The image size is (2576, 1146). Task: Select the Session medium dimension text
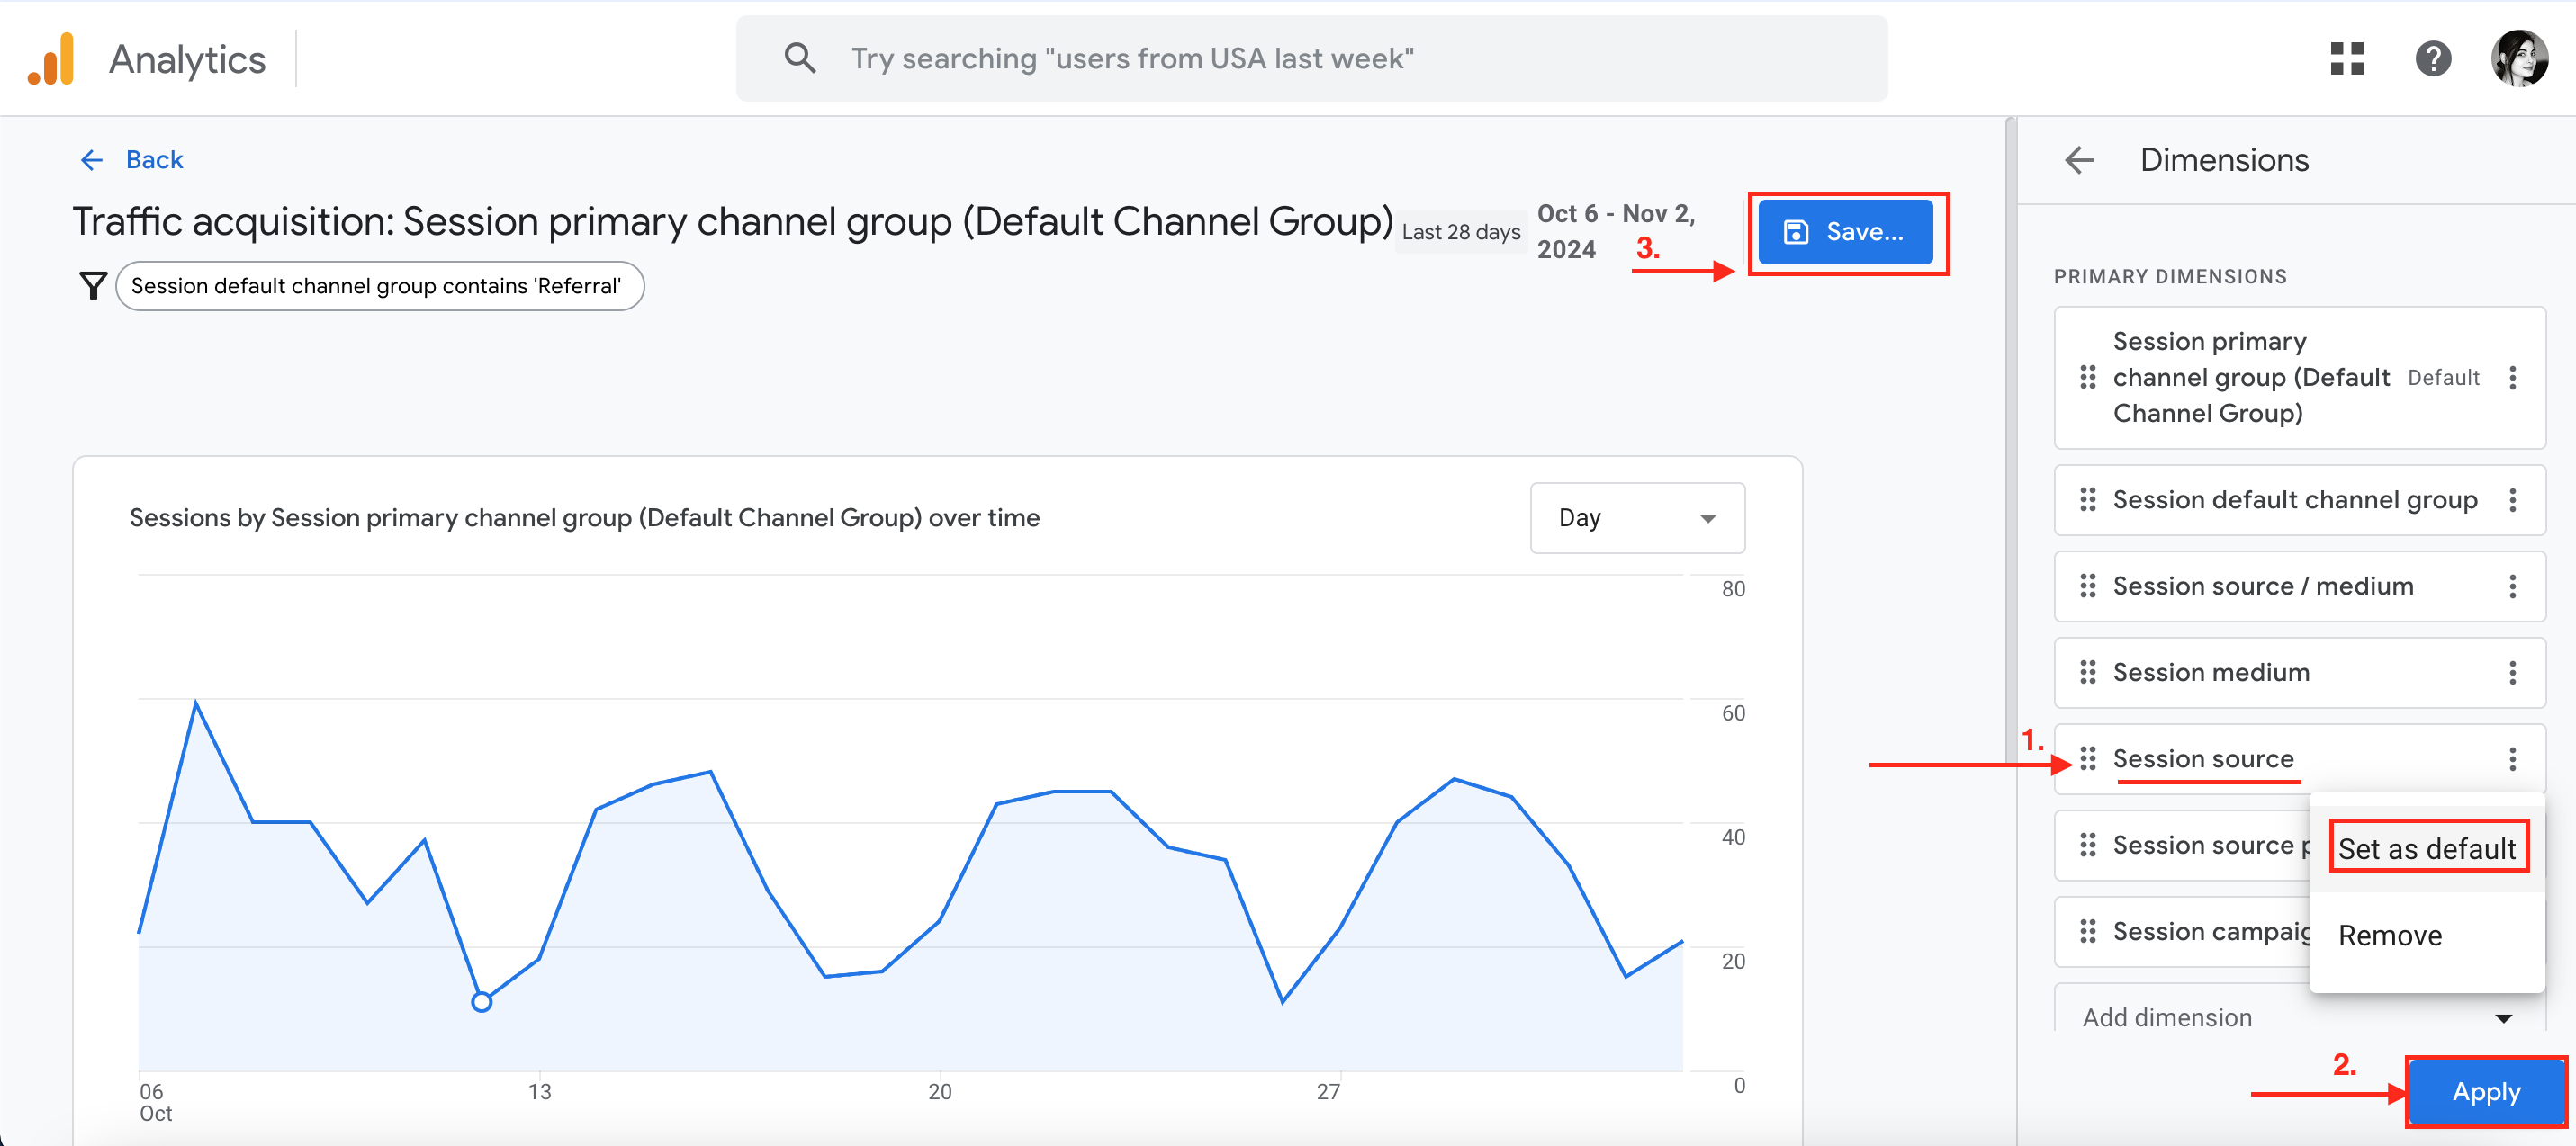2211,673
